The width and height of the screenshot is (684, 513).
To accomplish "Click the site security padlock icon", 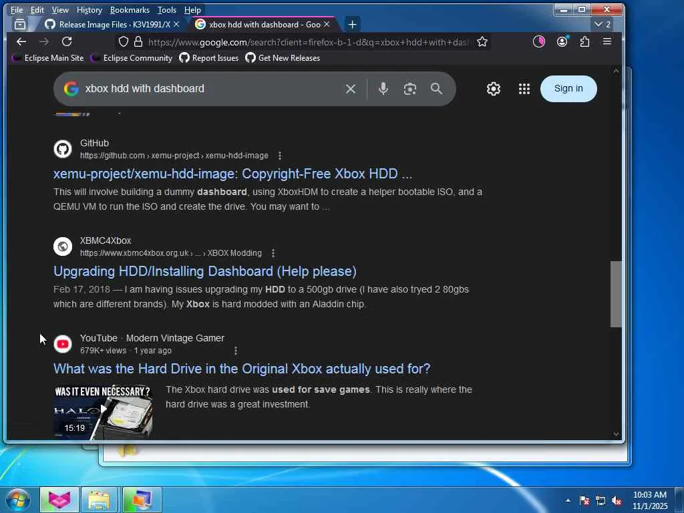I will pos(138,41).
